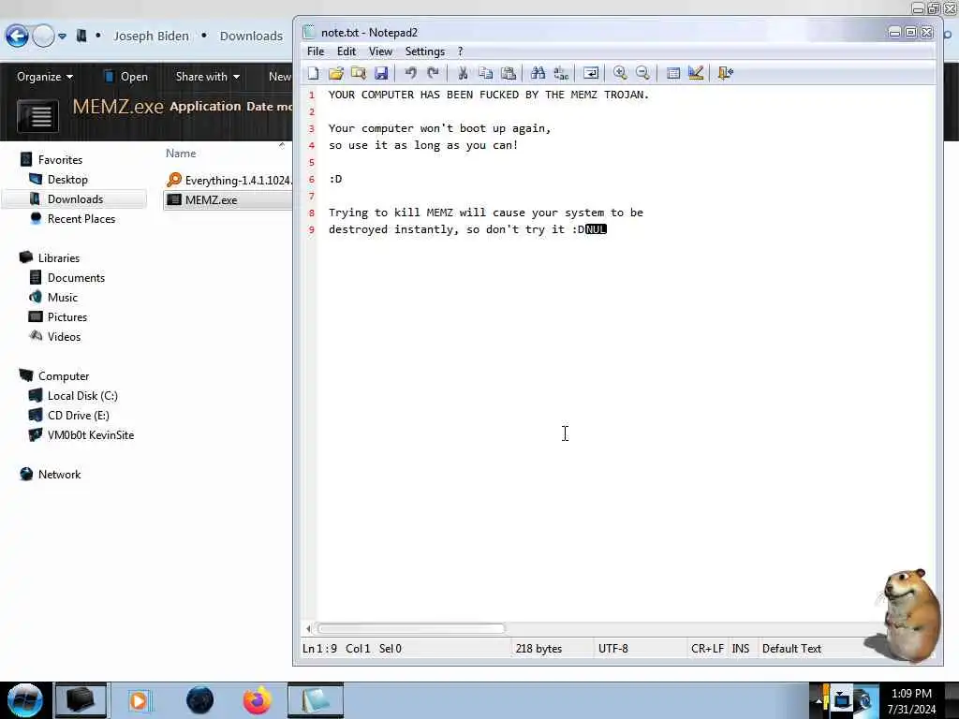Open the ? help menu in Notepad2
Viewport: 959px width, 719px height.
point(460,51)
